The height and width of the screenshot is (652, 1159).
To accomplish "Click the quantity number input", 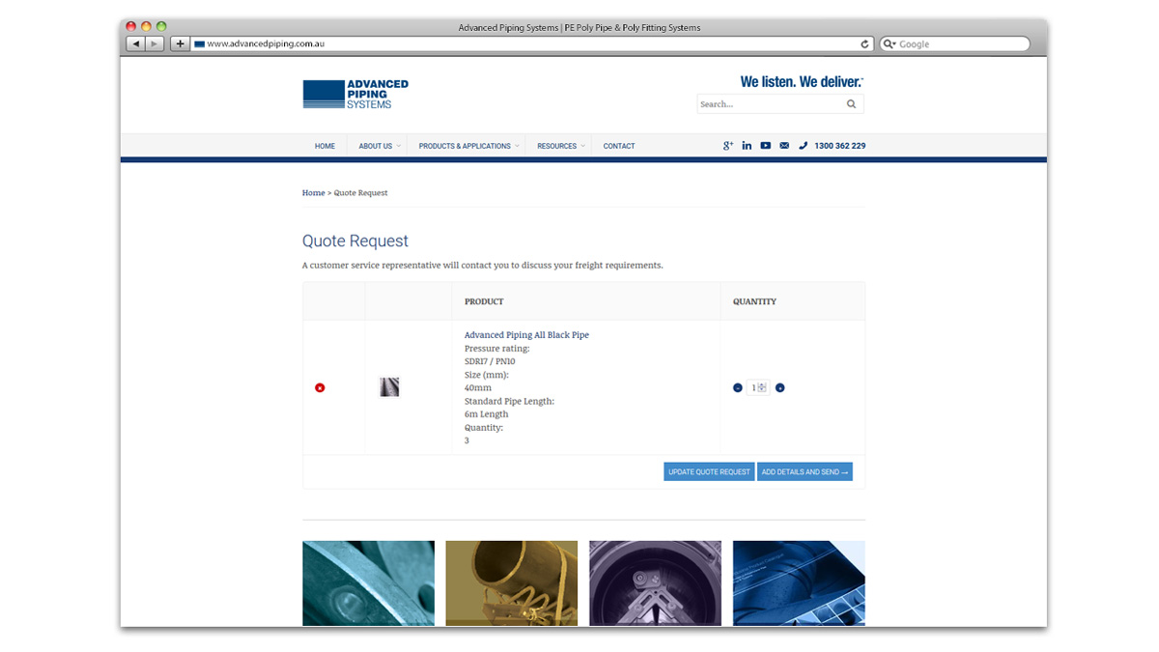I will click(758, 387).
